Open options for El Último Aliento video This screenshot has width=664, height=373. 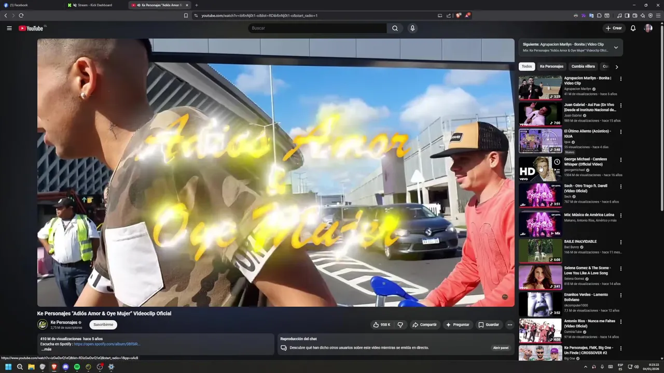coord(620,132)
